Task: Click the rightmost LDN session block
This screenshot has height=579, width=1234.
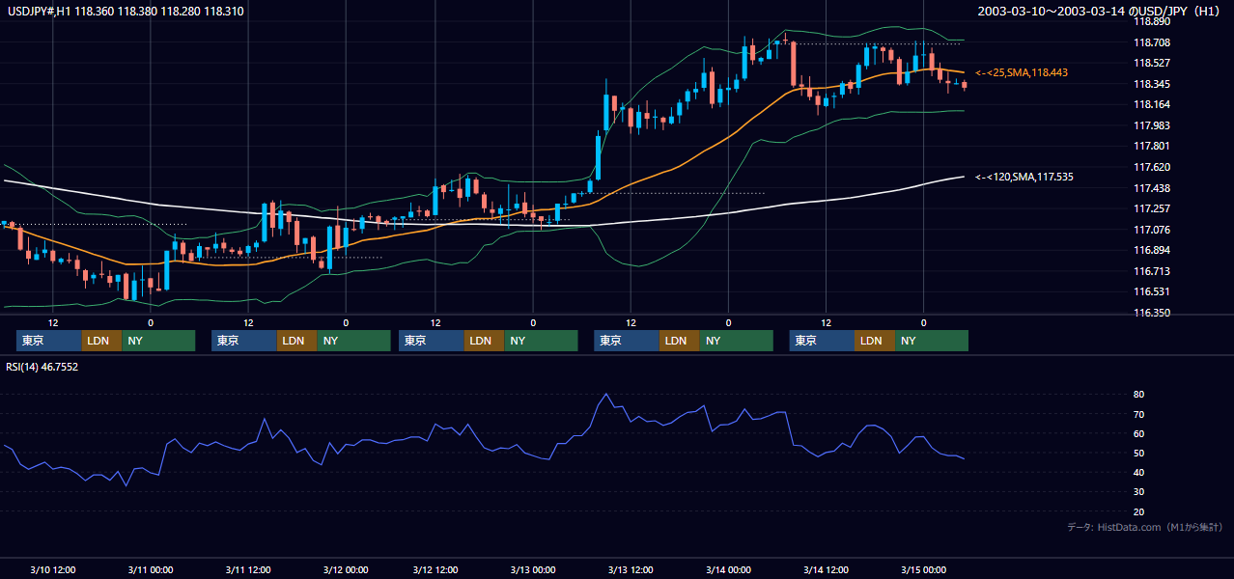Action: (x=875, y=341)
